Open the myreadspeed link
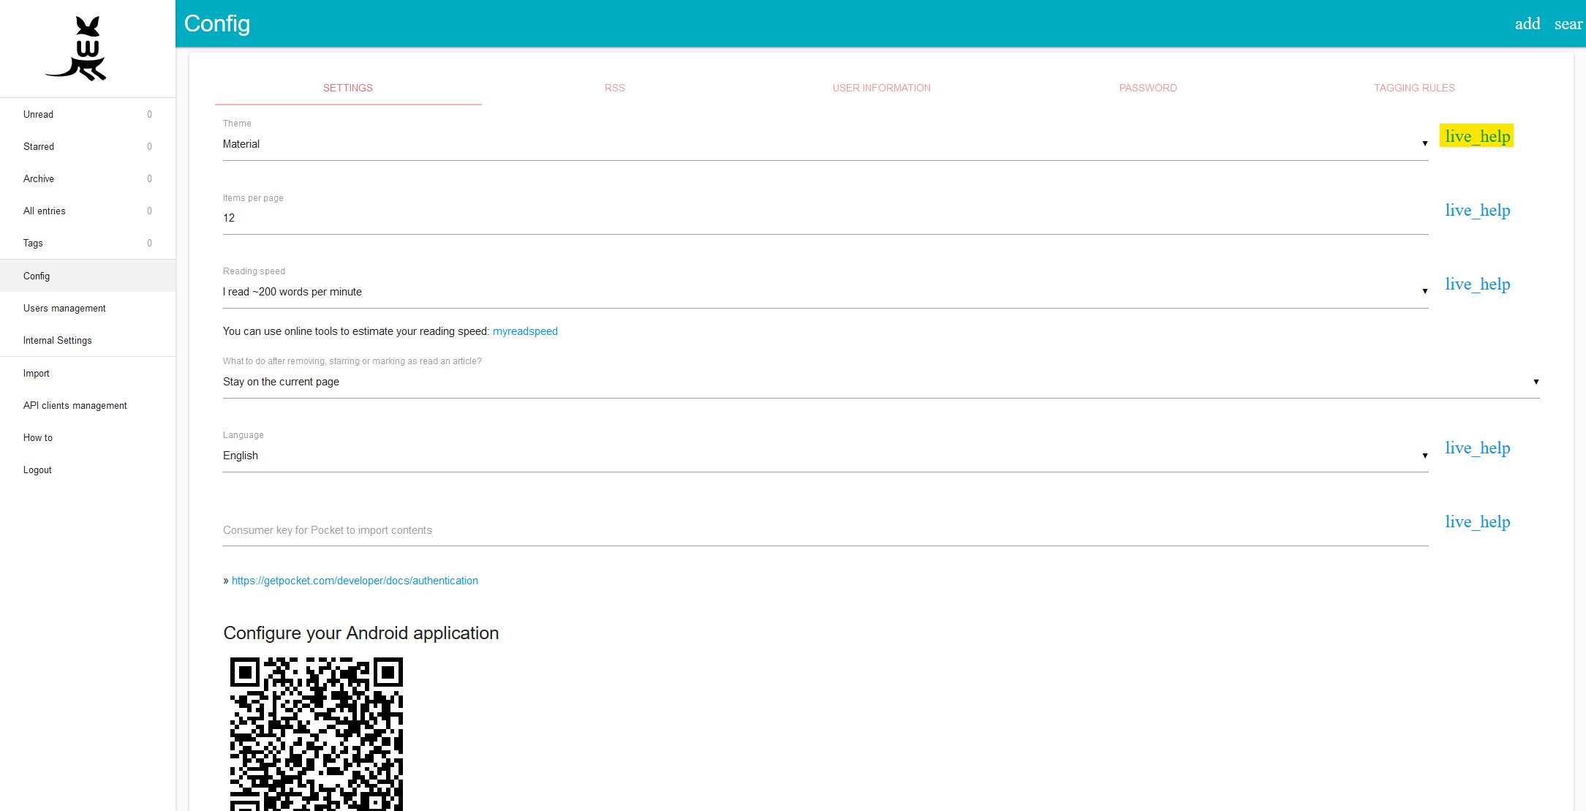 point(524,331)
